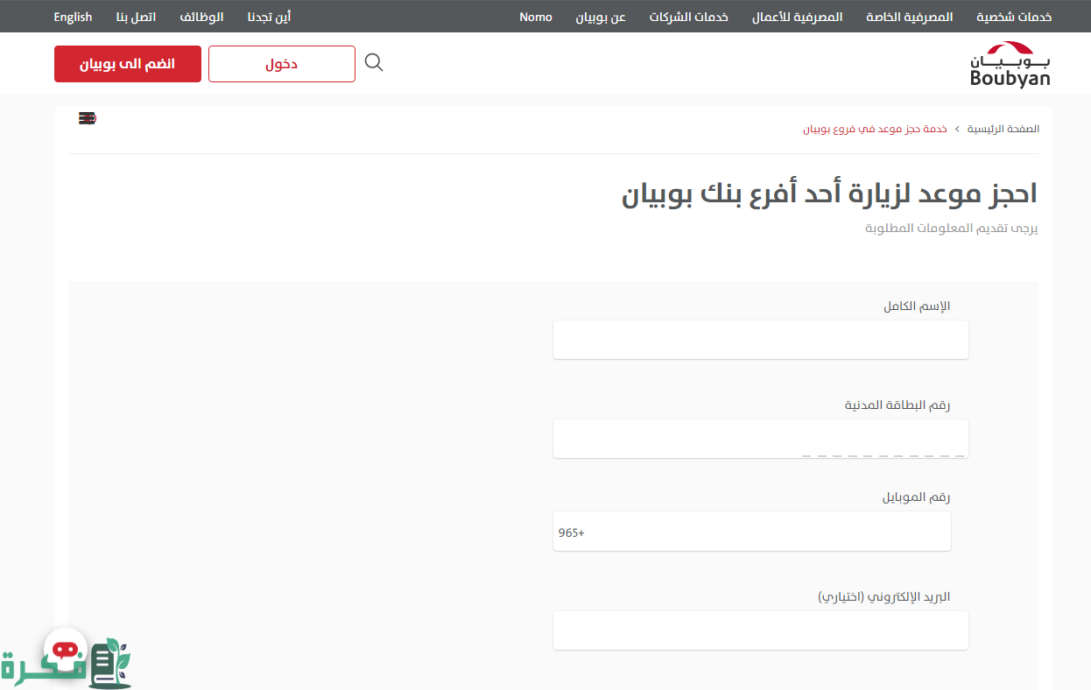
Task: Click the الصفحة الرئيسية breadcrumb link
Action: point(1003,129)
